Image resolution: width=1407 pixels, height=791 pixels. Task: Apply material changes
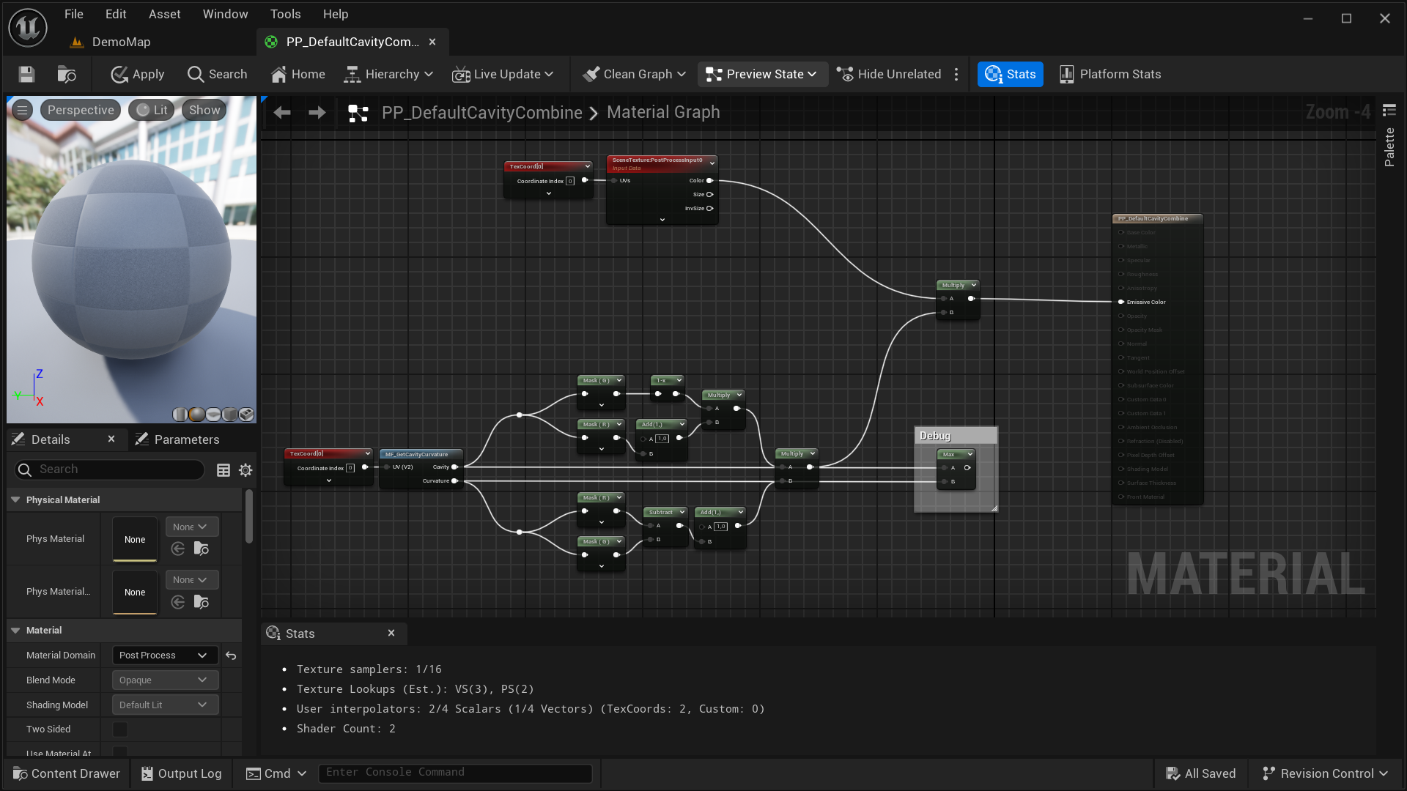(x=137, y=74)
